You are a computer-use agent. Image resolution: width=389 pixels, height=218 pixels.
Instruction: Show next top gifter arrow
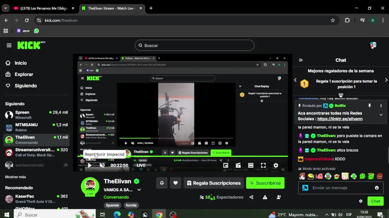pyautogui.click(x=386, y=80)
